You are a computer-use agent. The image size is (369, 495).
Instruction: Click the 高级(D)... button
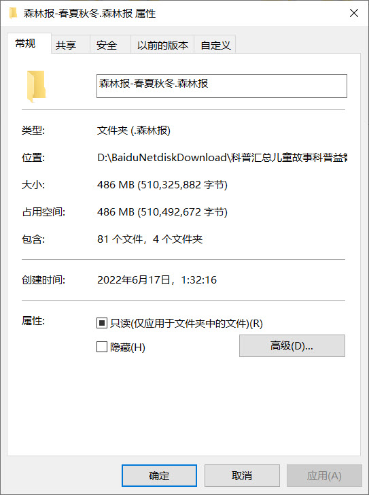click(x=292, y=345)
